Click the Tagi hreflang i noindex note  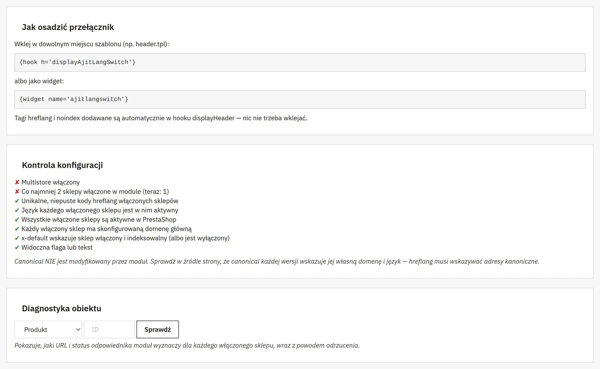click(x=161, y=118)
